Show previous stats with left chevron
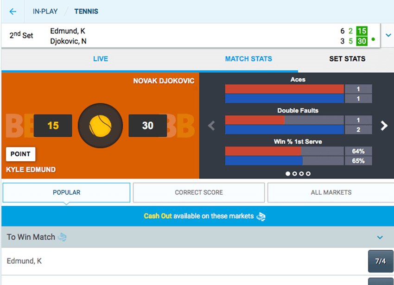Screen dimensions: 394x285 [211, 126]
